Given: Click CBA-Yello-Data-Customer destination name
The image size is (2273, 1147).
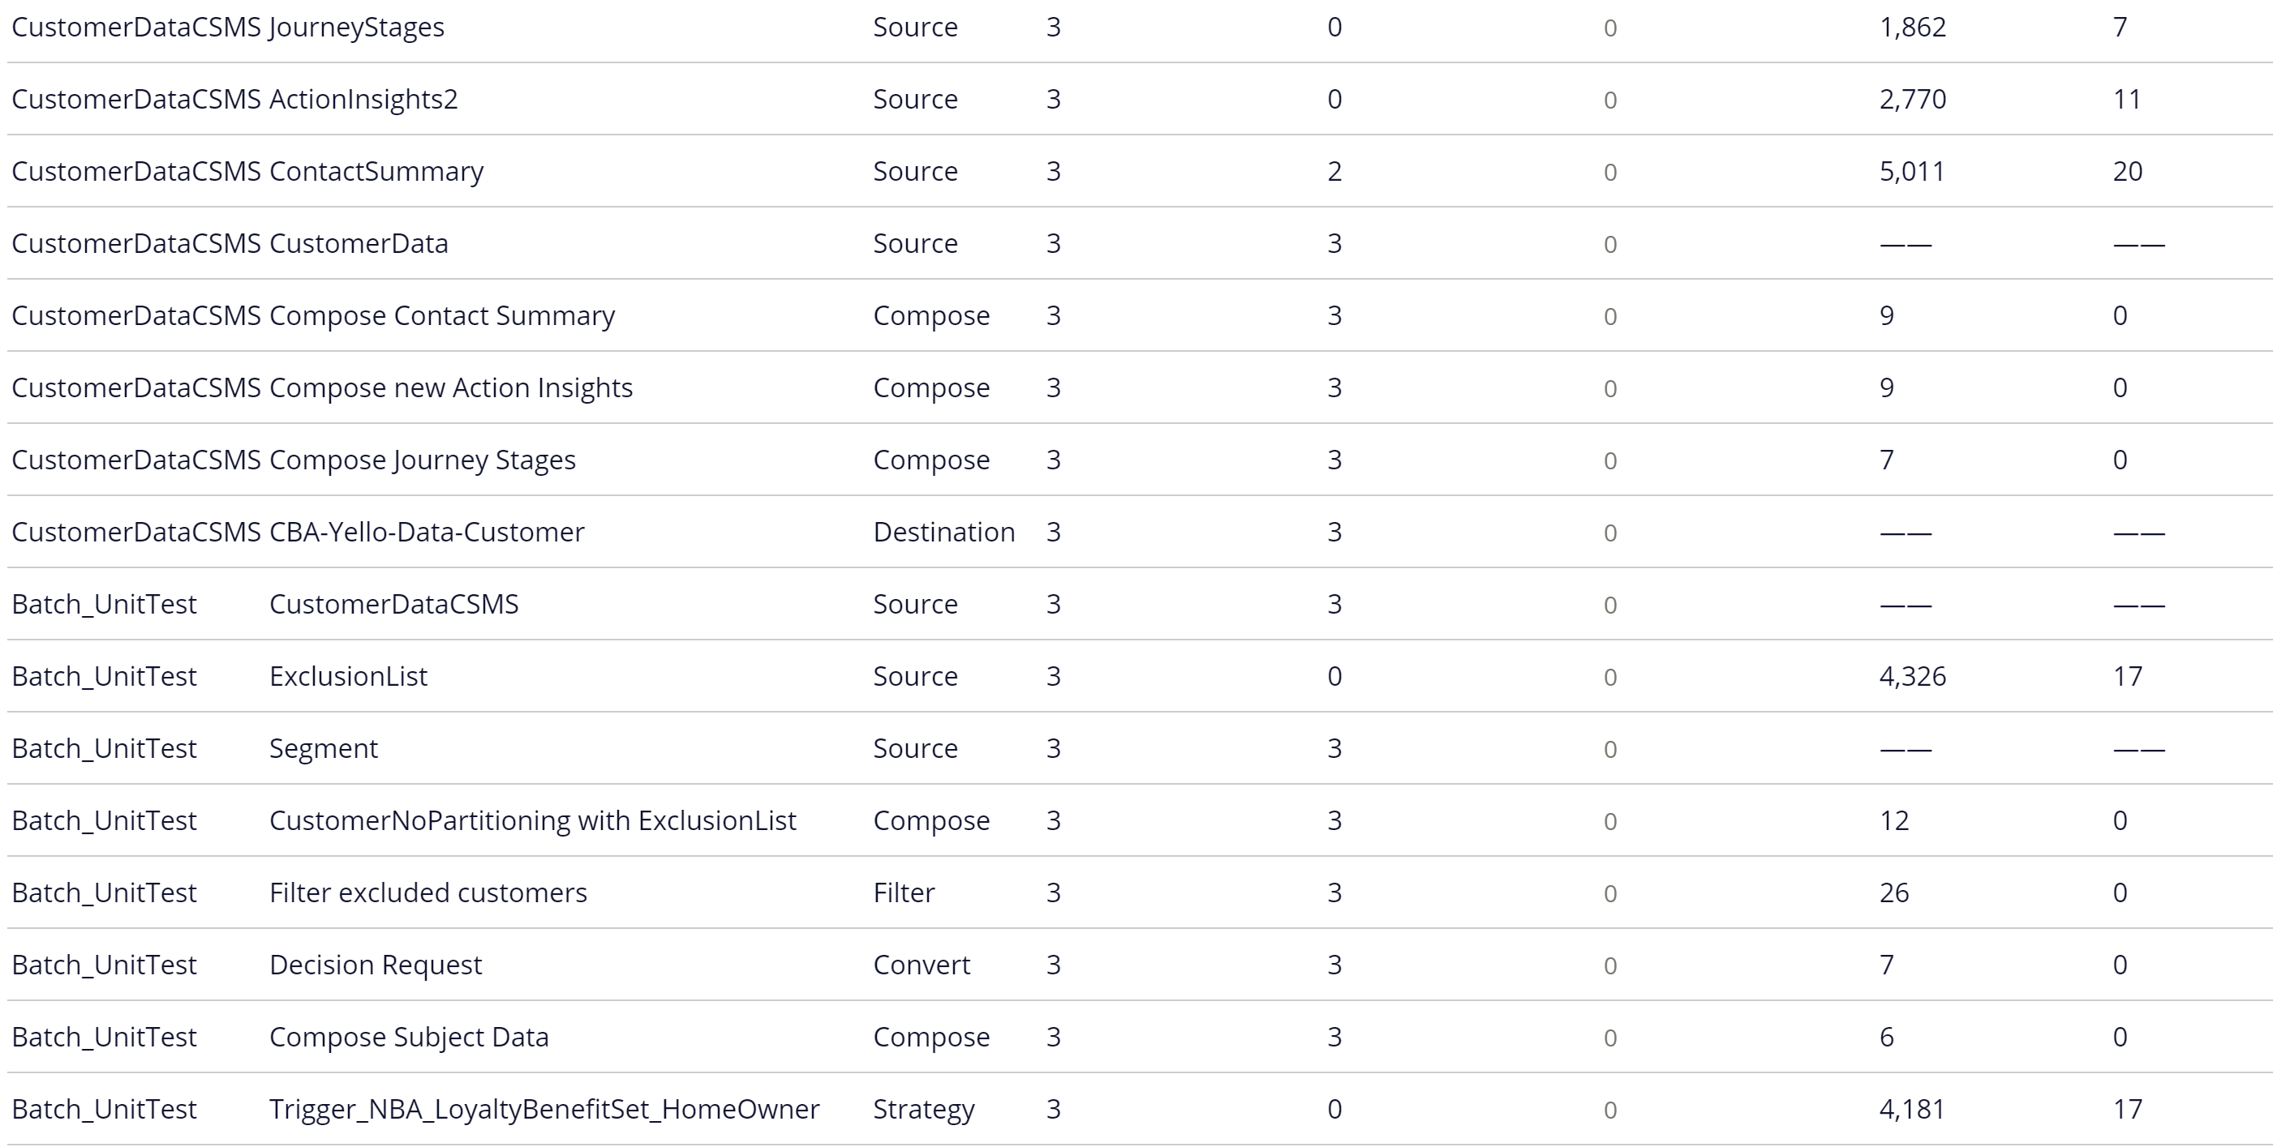Looking at the screenshot, I should coord(427,532).
